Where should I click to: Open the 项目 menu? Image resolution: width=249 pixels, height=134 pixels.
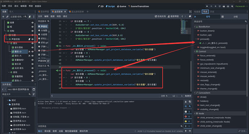click(x=10, y=6)
